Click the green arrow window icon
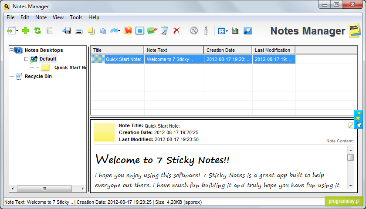Screen dimensions: 366x209 point(11,30)
